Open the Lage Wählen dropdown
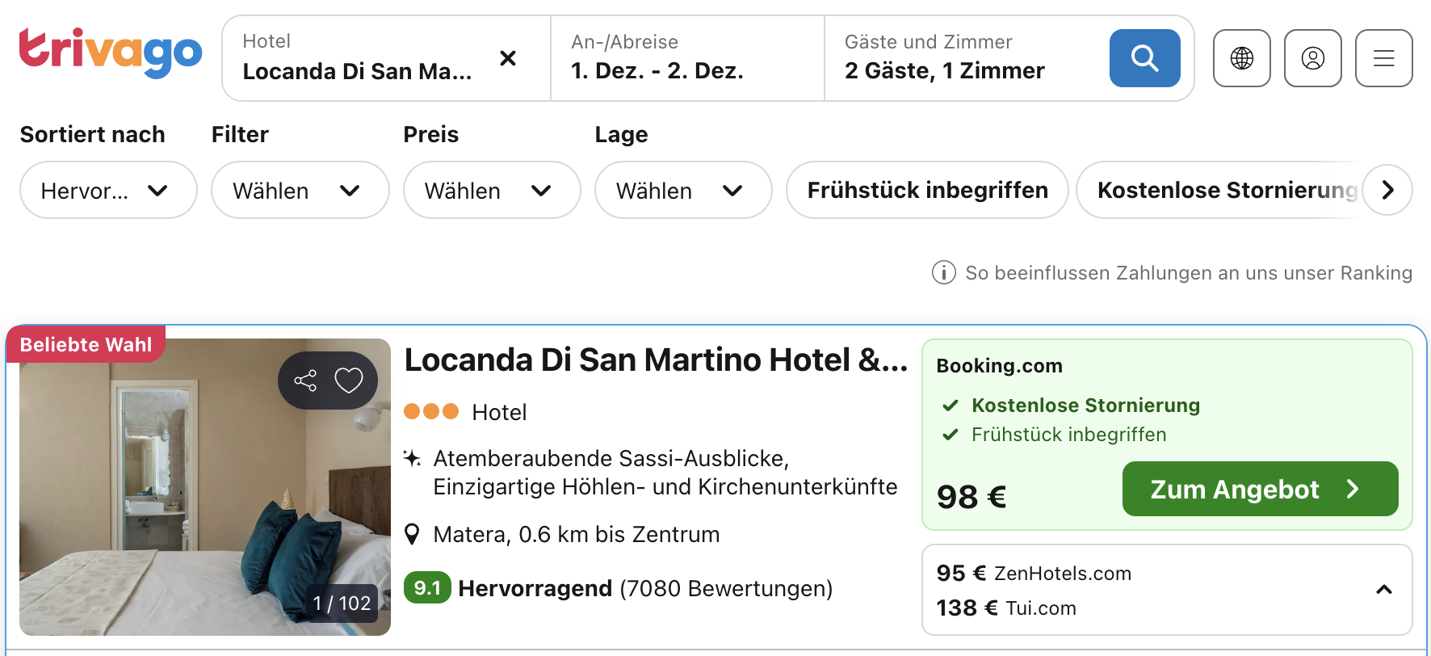 (683, 191)
